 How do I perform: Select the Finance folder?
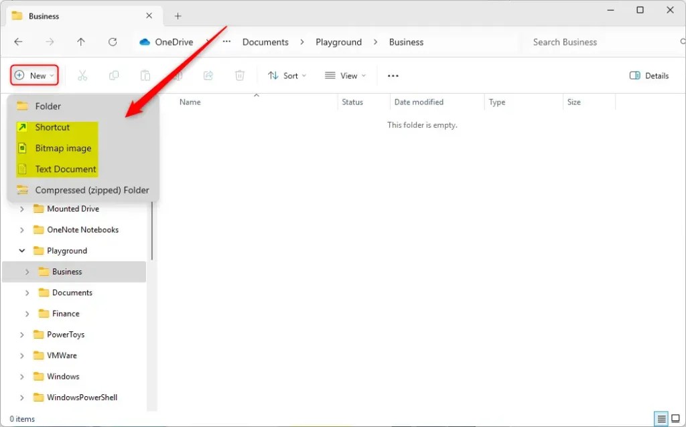pos(66,314)
